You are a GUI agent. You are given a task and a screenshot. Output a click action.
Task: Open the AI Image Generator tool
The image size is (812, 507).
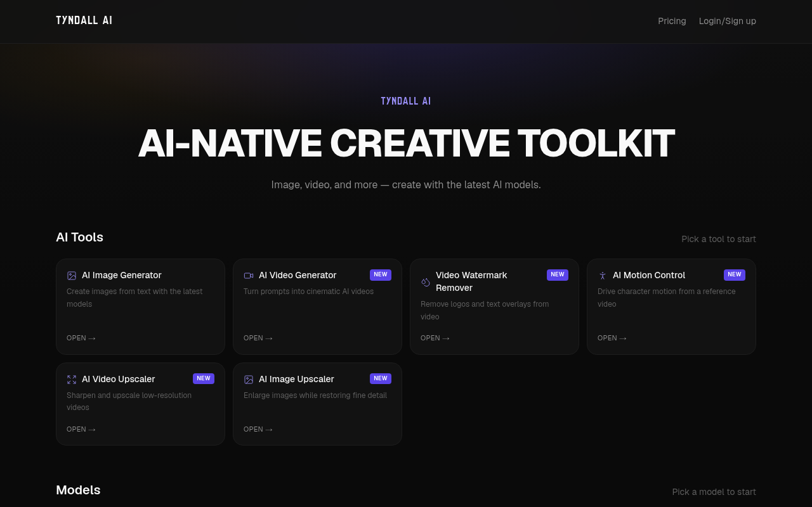point(140,307)
